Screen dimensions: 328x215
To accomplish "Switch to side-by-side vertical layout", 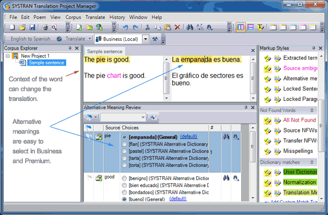I will [241, 27].
